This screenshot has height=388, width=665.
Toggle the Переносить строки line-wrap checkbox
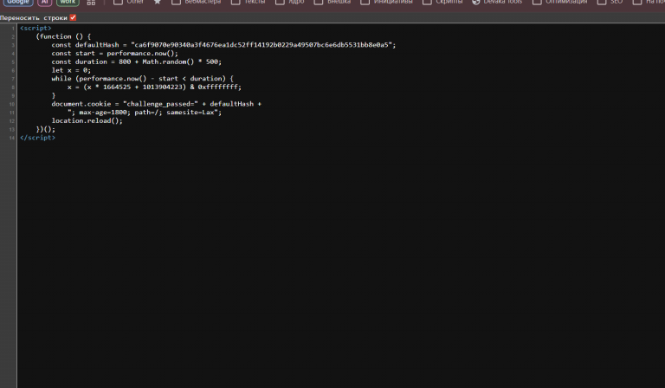(x=73, y=17)
